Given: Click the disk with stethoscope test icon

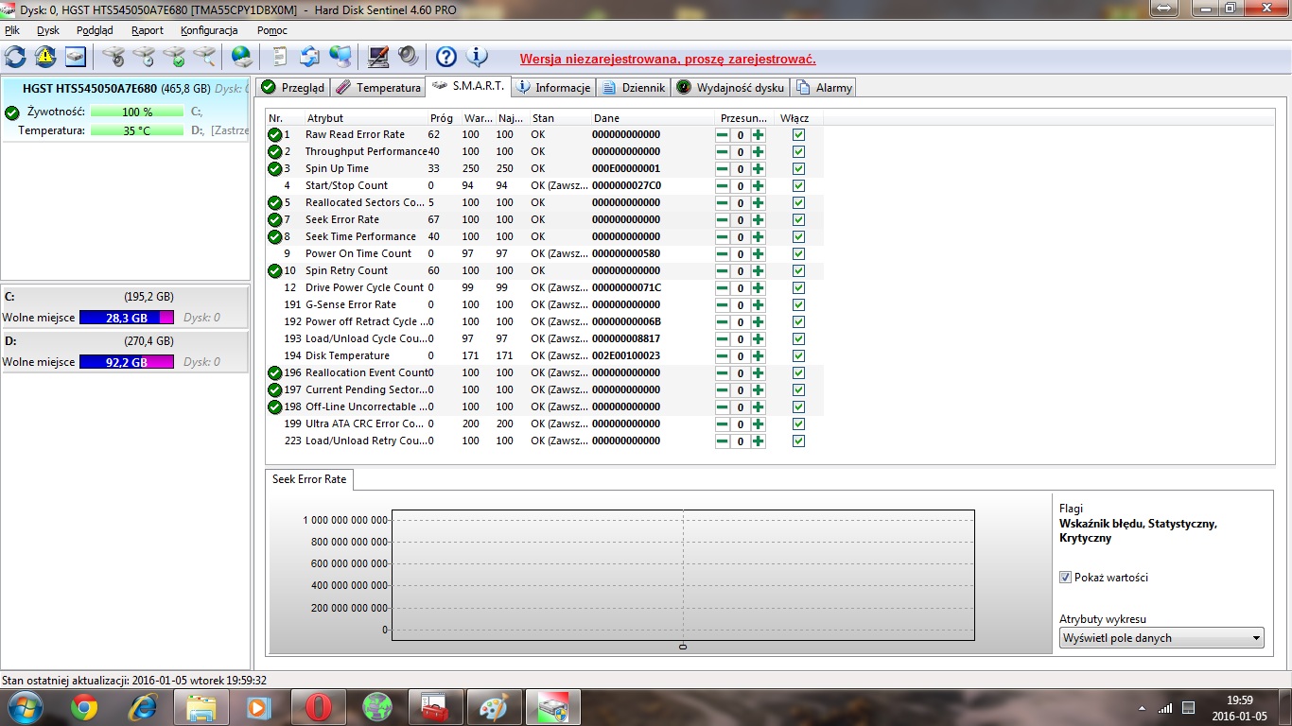Looking at the screenshot, I should pyautogui.click(x=113, y=57).
